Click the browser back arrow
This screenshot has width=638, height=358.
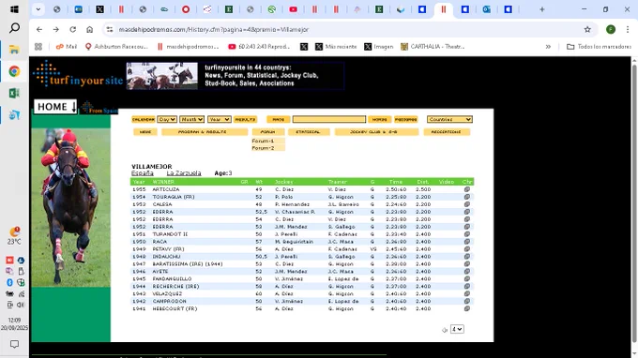[x=39, y=29]
